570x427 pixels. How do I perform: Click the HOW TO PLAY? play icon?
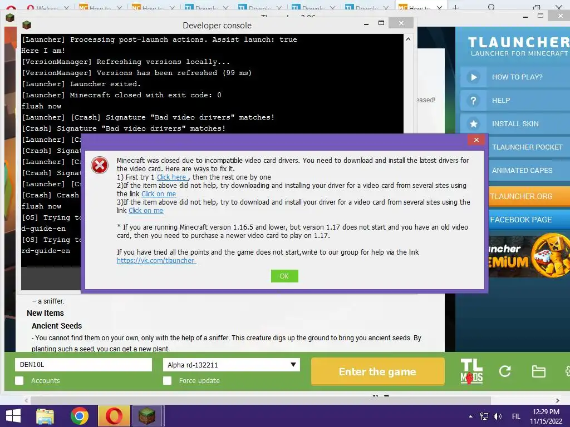click(x=473, y=77)
